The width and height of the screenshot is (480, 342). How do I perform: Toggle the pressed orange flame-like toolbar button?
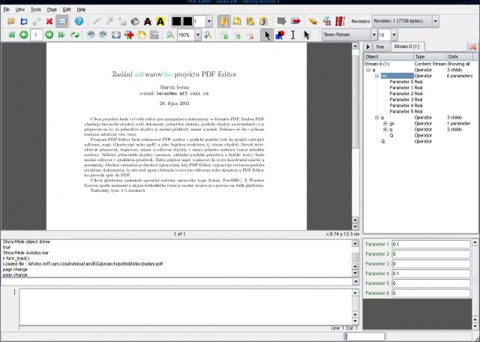point(224,22)
